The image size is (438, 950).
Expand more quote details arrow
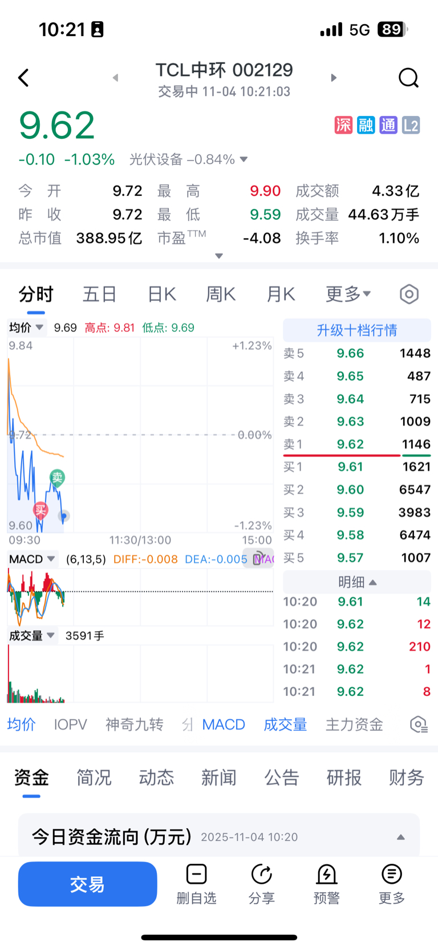pos(219,256)
